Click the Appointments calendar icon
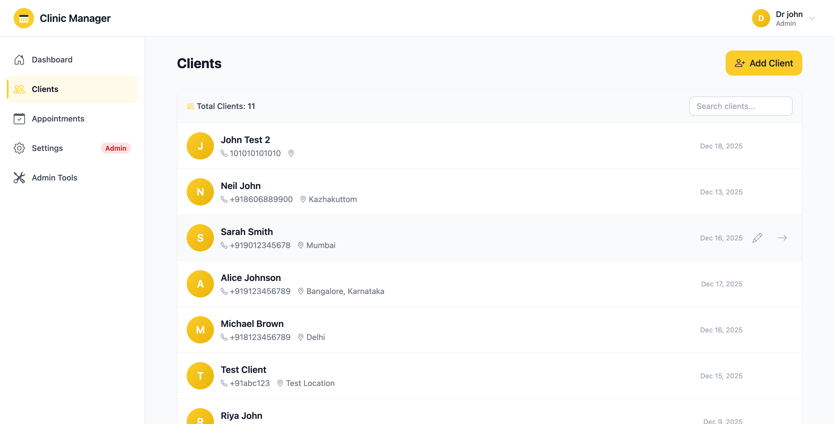Viewport: 834px width, 424px height. coord(19,119)
